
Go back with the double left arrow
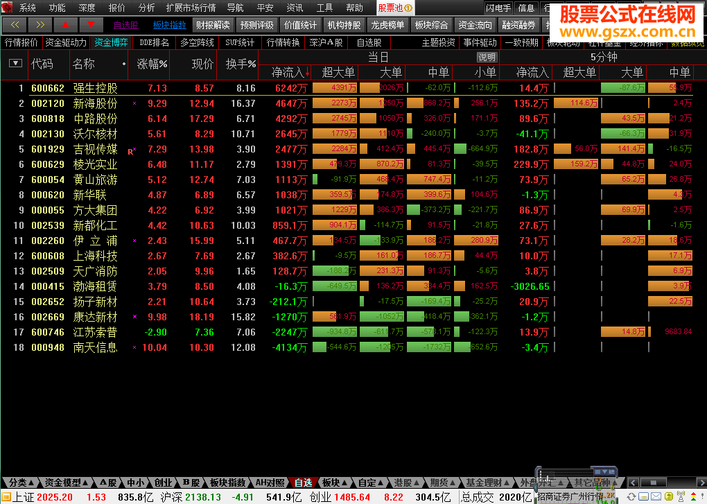pos(15,25)
